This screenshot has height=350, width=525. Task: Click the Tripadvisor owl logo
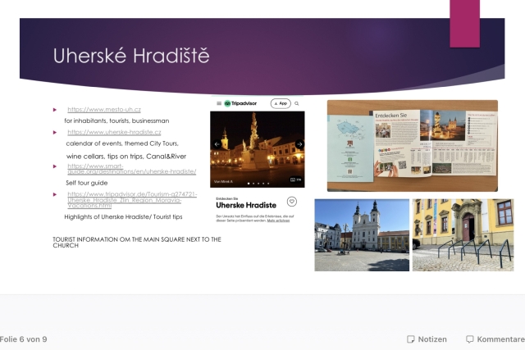click(x=229, y=103)
